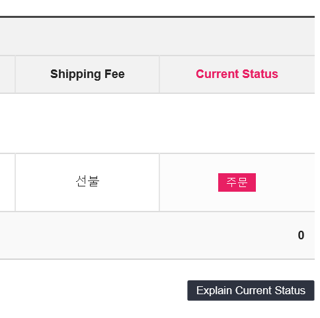Click the word Current in the pink header
The image size is (320, 318).
click(x=218, y=74)
